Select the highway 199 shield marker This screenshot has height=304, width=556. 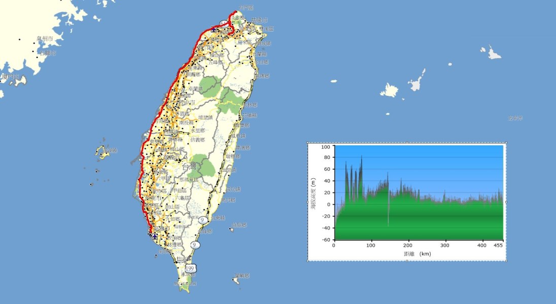190,268
